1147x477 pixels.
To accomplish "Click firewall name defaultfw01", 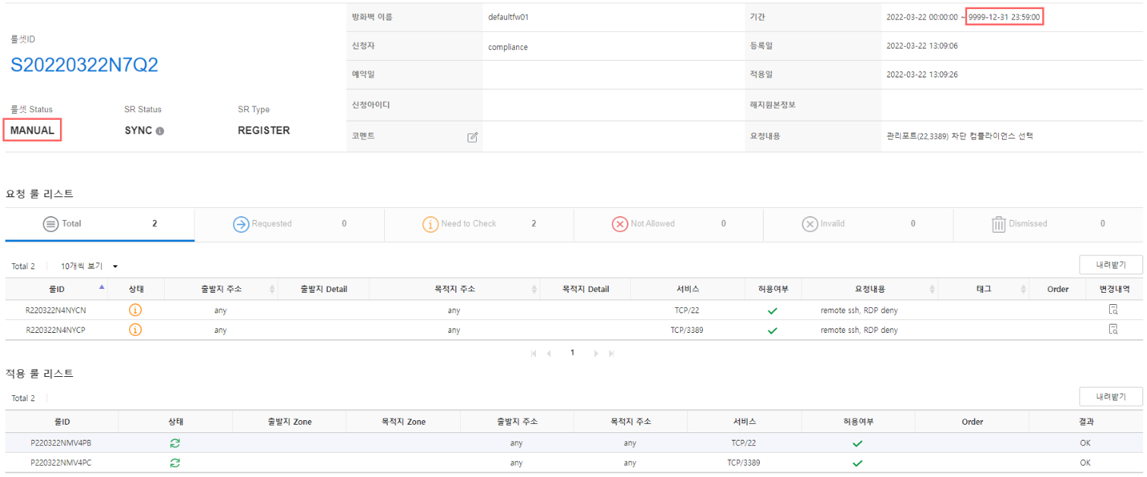I will click(509, 17).
